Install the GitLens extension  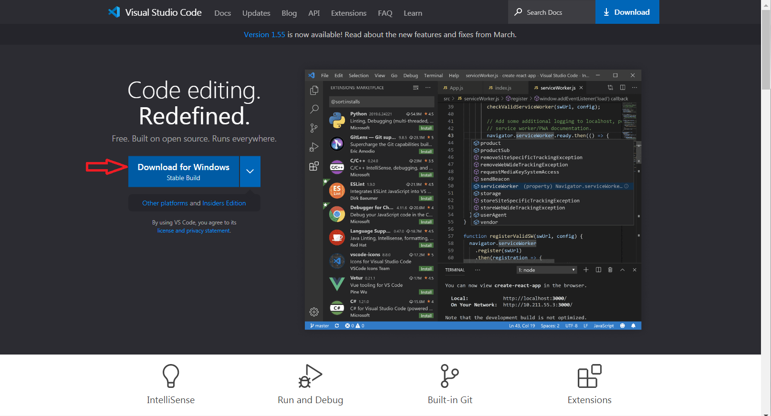(426, 152)
